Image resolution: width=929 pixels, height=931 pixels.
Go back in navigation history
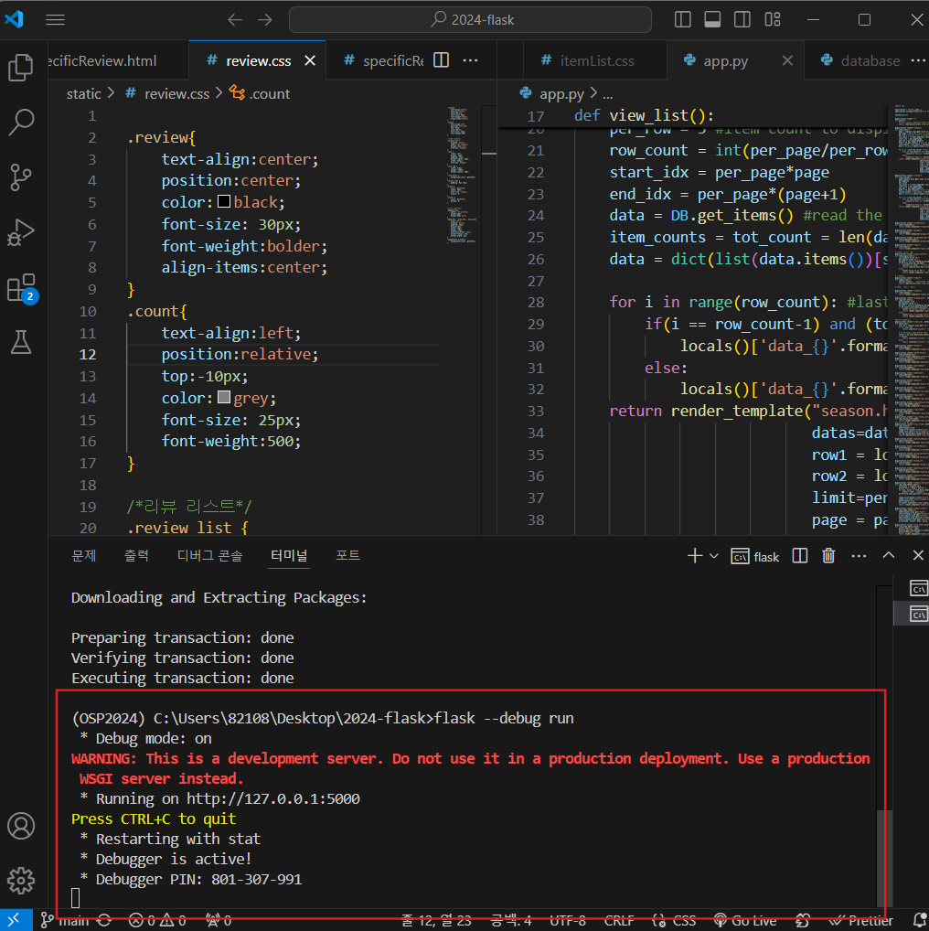point(235,19)
